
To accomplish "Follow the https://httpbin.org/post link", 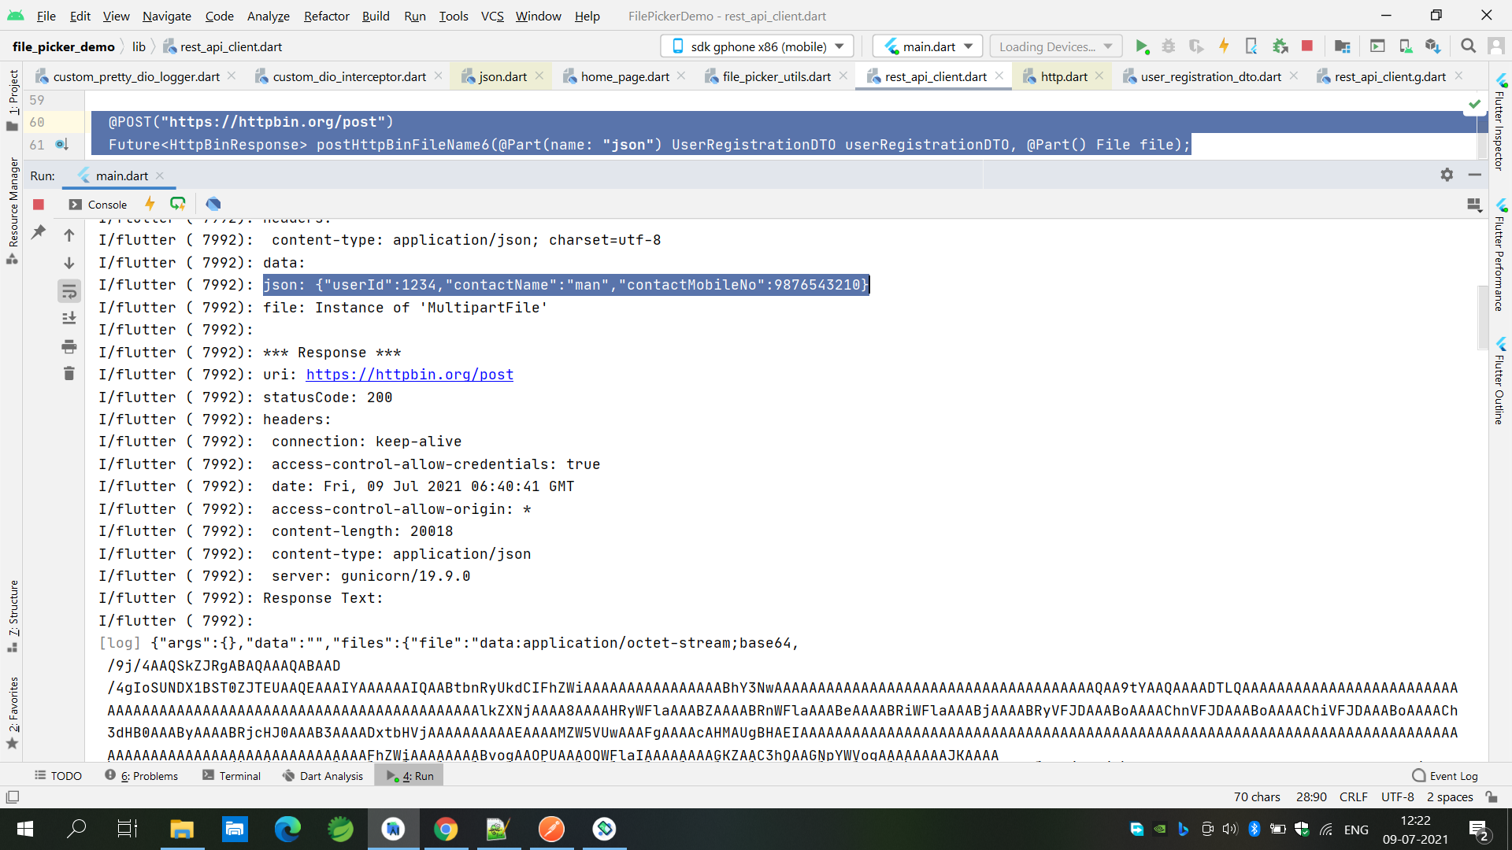I will 409,375.
